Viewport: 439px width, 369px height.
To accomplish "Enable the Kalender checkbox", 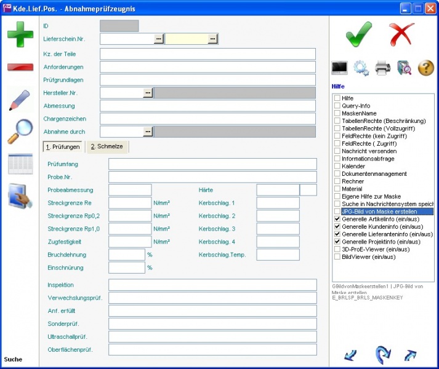I will (337, 167).
